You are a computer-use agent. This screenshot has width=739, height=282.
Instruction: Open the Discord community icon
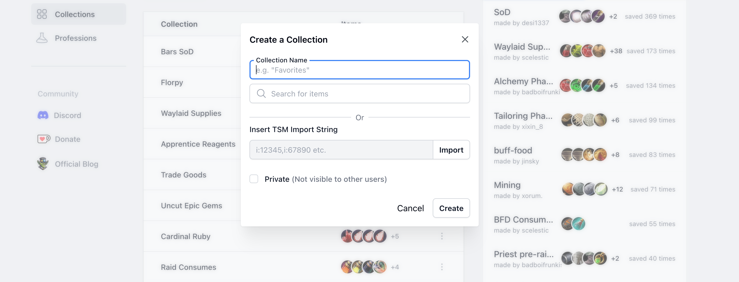tap(43, 115)
